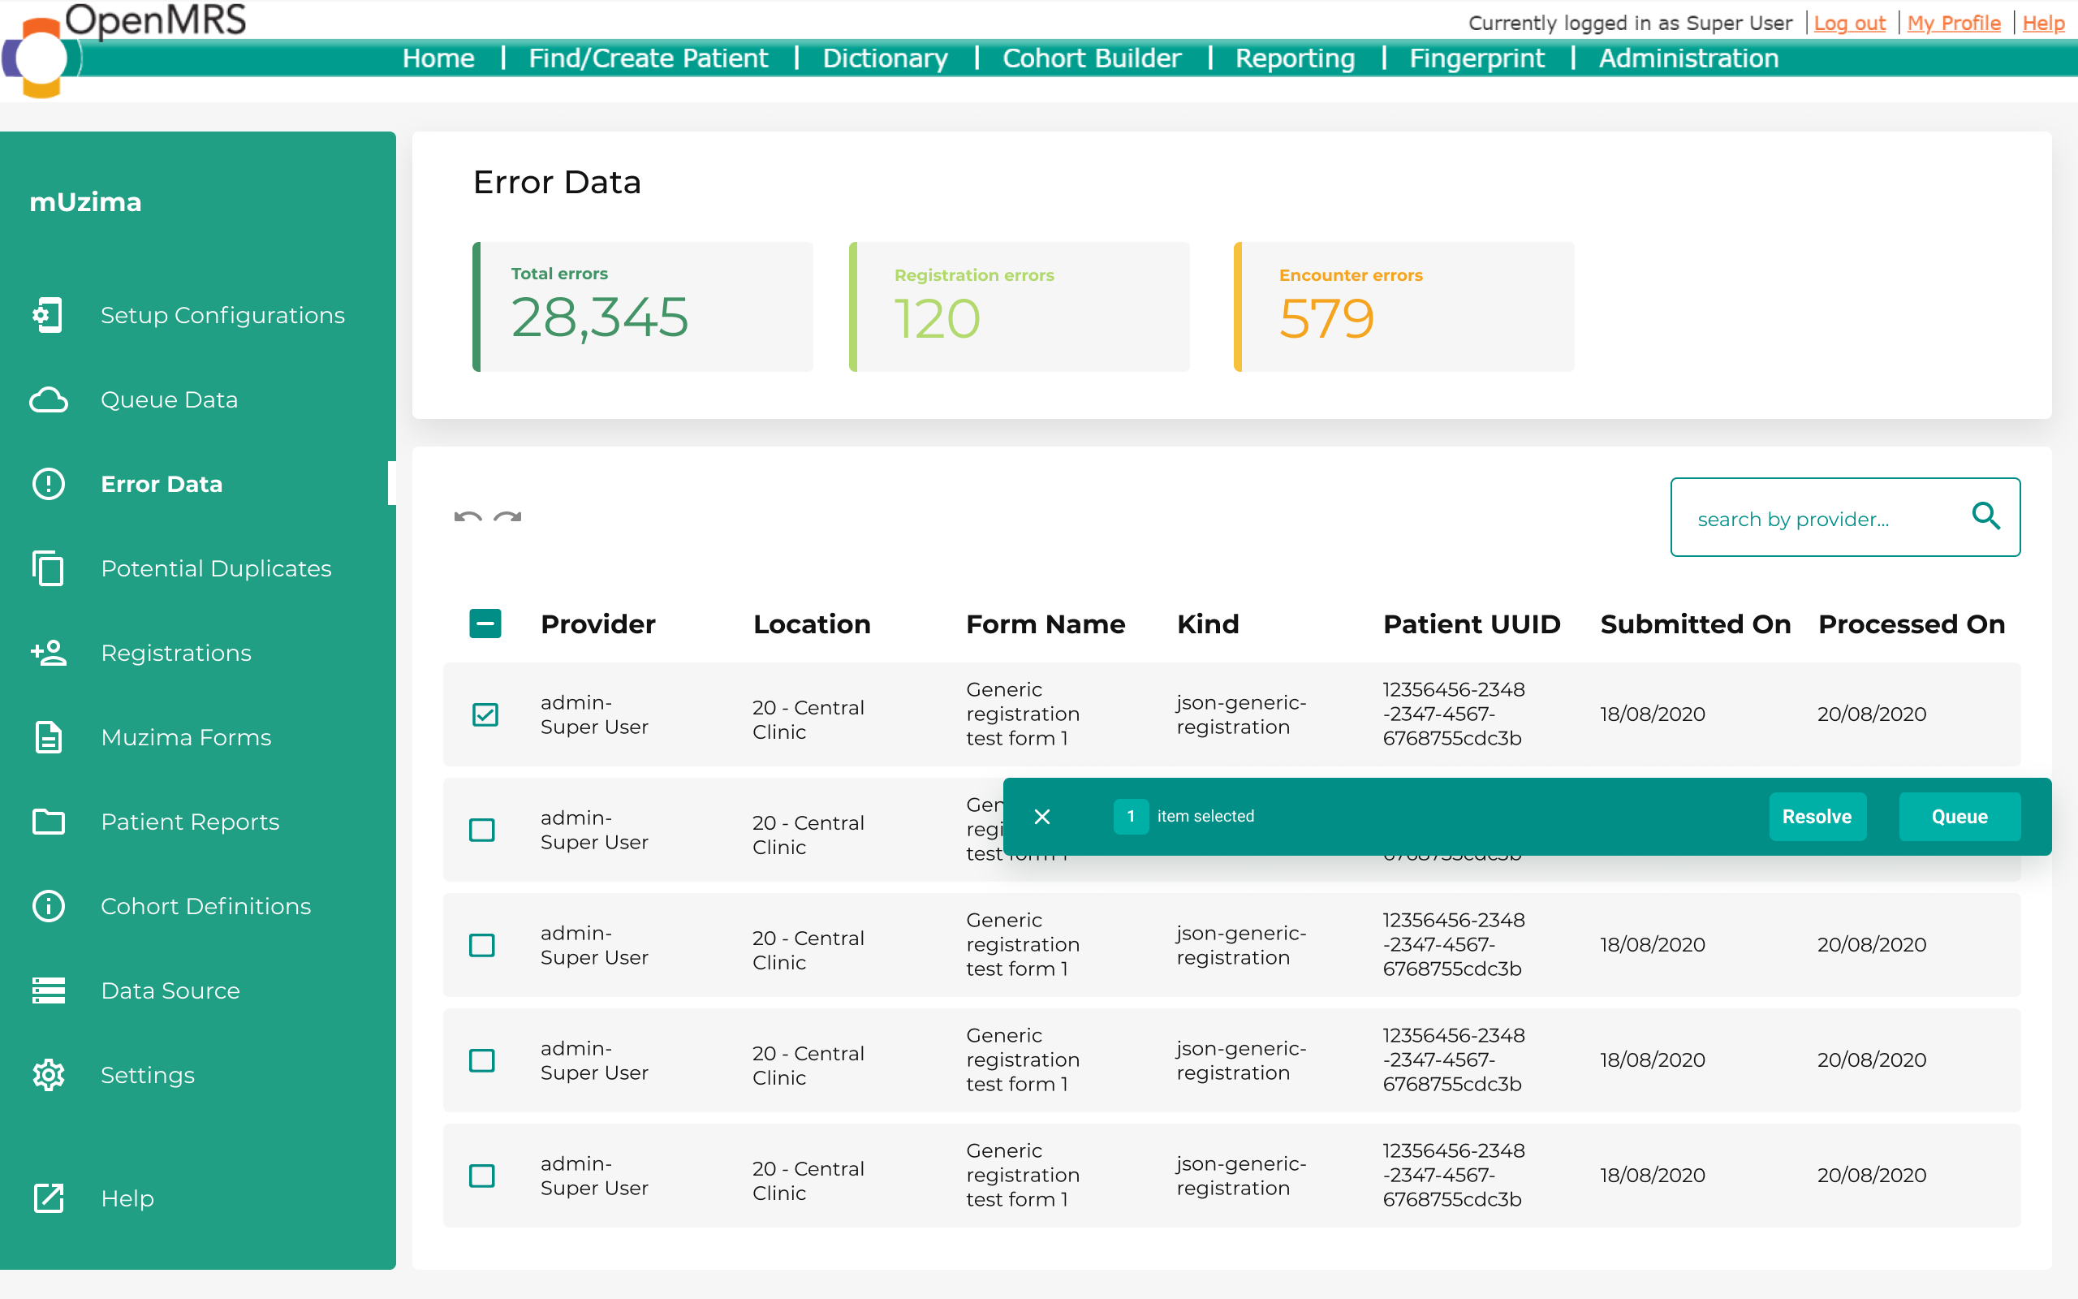Image resolution: width=2078 pixels, height=1299 pixels.
Task: Open Fingerprint menu item
Action: (1476, 58)
